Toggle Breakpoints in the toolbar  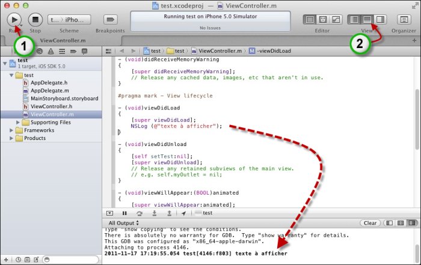click(110, 19)
